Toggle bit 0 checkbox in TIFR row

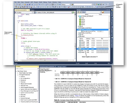[x=108, y=51]
